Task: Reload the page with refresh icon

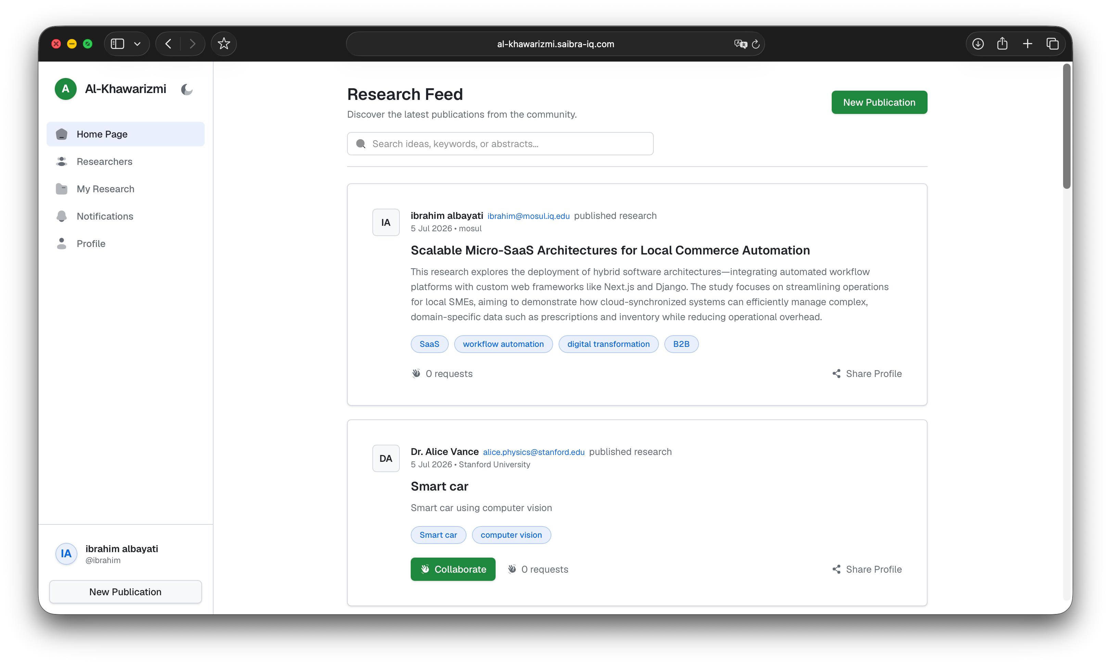Action: tap(755, 44)
